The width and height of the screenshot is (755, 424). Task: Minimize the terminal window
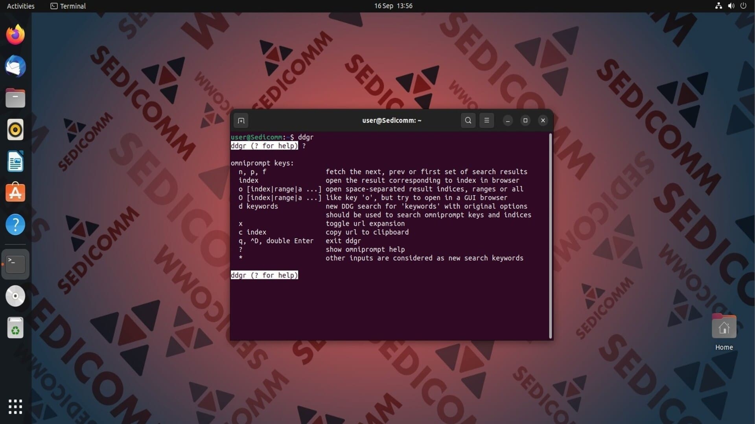coord(508,121)
